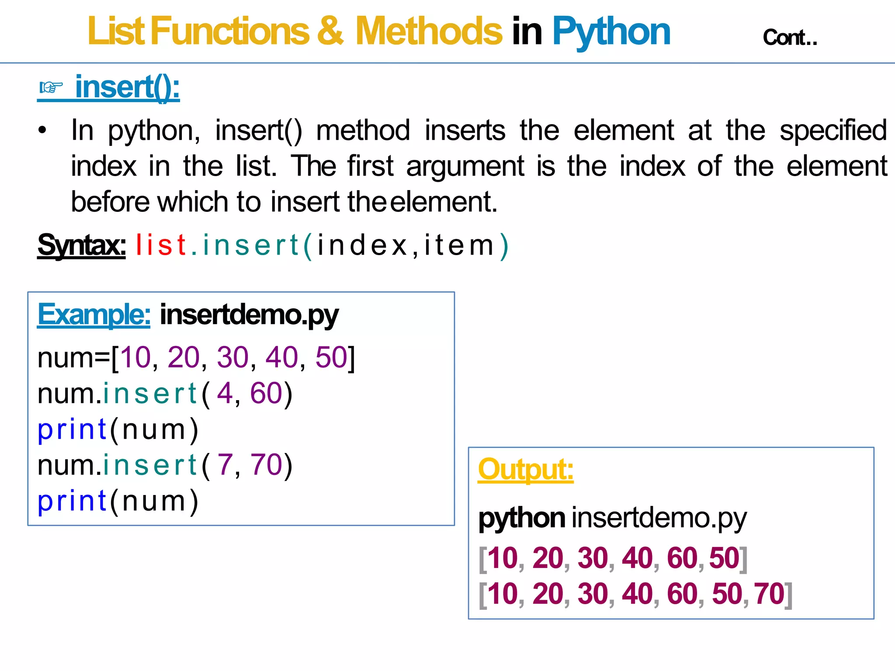Click the 'Output:' underlined label
The height and width of the screenshot is (671, 895).
click(526, 470)
